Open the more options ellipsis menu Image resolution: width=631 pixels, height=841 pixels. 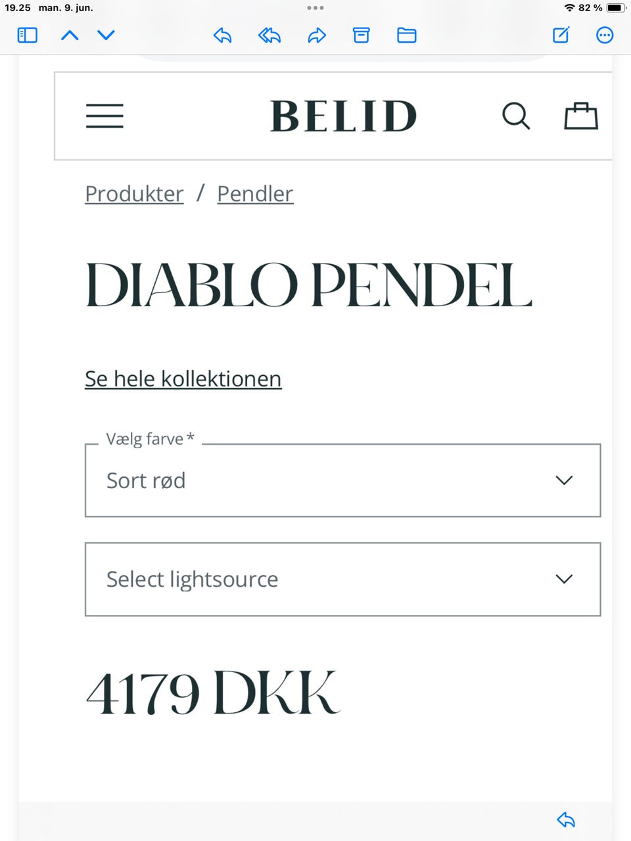605,35
